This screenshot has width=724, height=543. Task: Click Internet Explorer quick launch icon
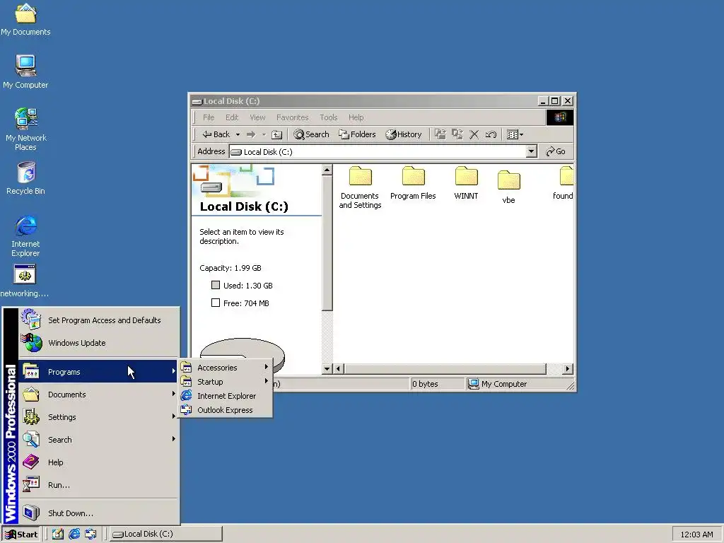(x=74, y=535)
